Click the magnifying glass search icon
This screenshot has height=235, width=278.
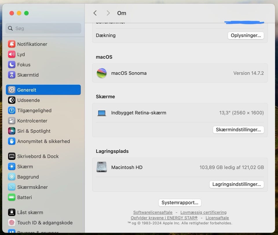point(10,28)
